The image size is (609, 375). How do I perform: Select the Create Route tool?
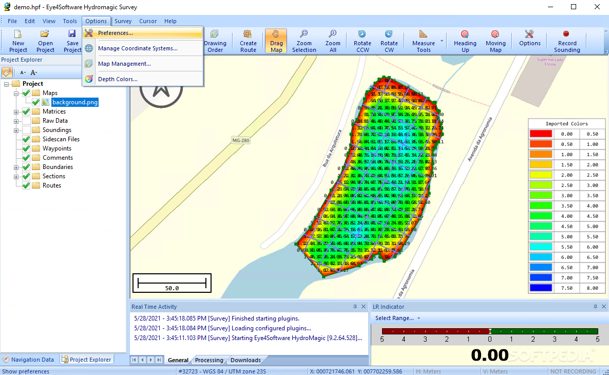tap(248, 41)
